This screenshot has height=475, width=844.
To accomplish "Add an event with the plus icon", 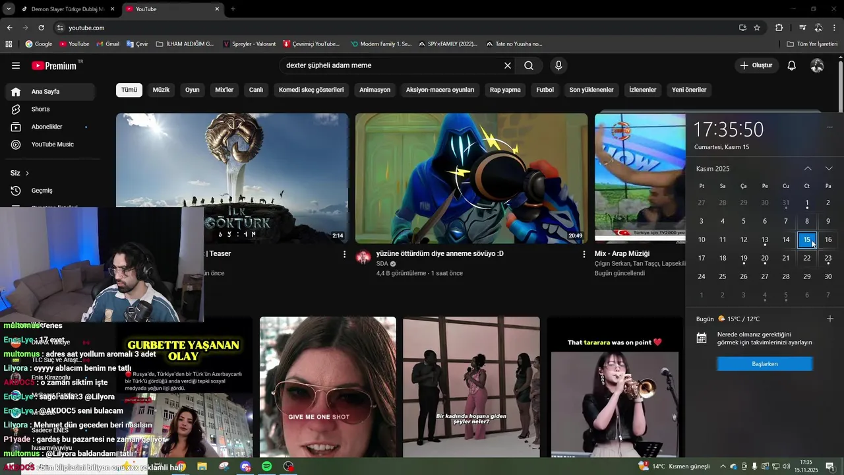I will 829,319.
